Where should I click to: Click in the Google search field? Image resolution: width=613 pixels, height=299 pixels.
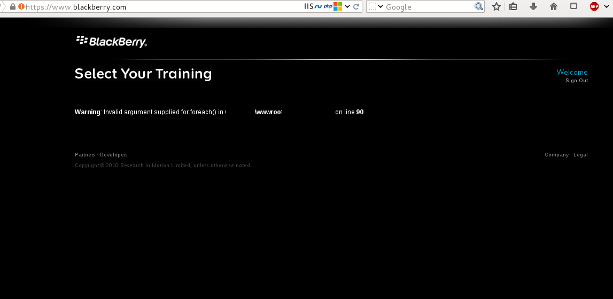pyautogui.click(x=428, y=7)
